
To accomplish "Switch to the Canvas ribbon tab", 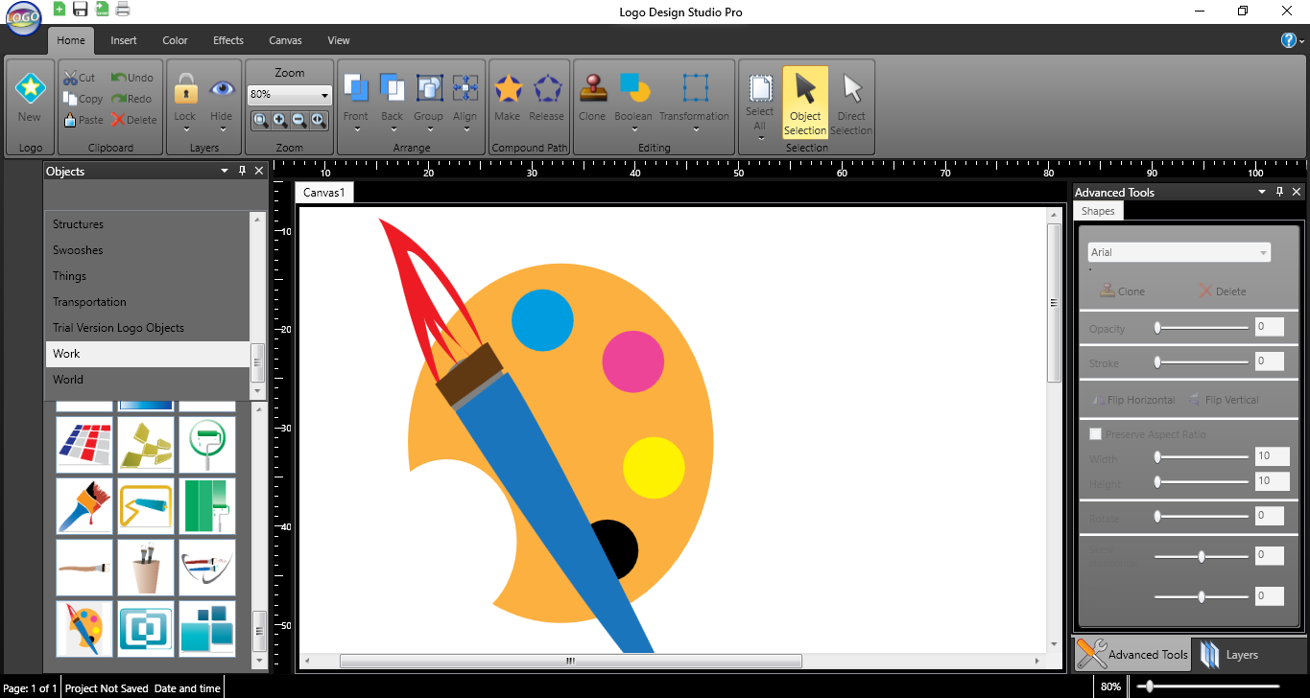I will 285,40.
